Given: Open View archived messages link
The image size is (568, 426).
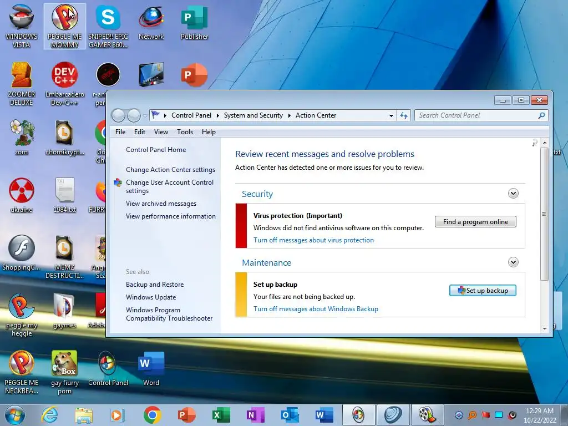Looking at the screenshot, I should [x=161, y=204].
